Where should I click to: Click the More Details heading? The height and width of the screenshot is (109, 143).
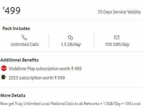tap(13, 95)
